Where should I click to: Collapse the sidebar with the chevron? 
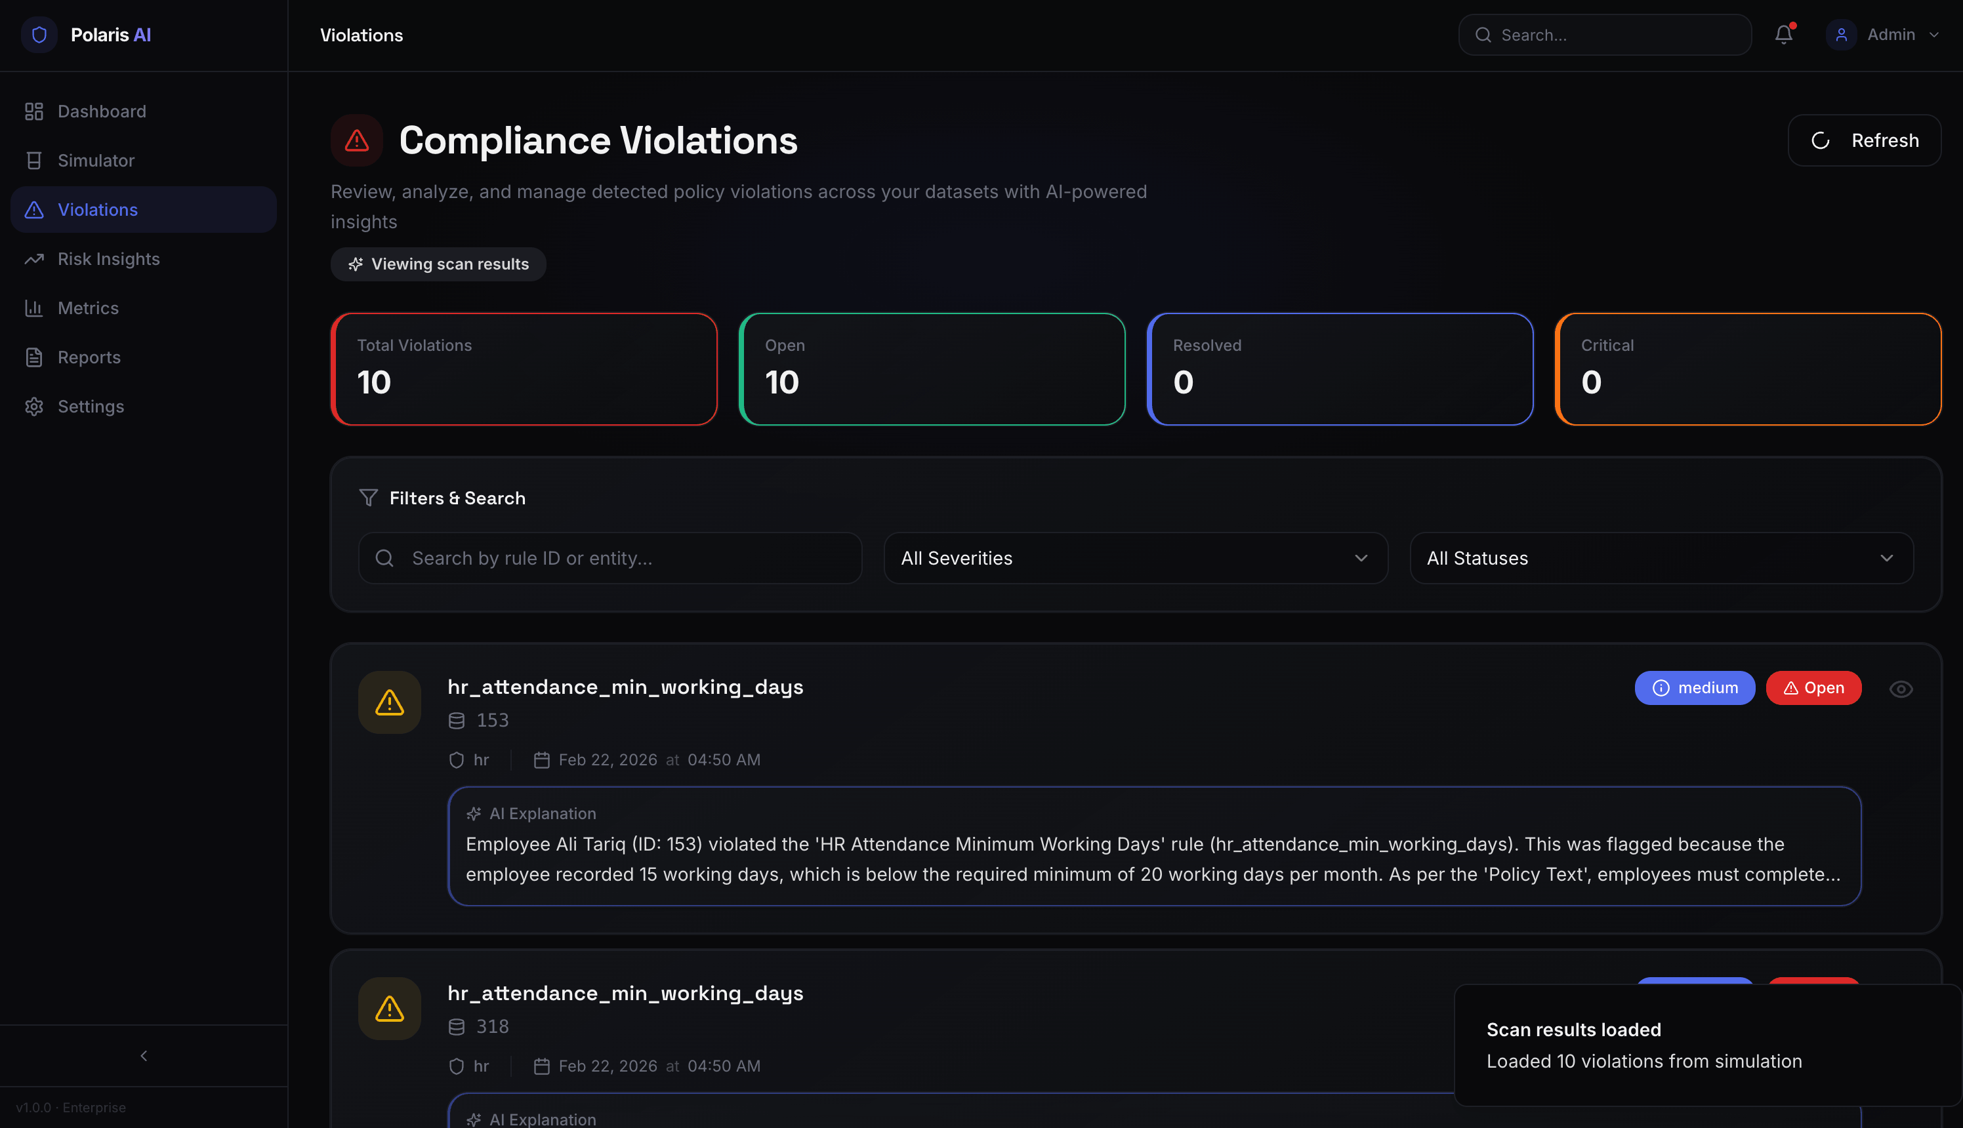tap(144, 1055)
